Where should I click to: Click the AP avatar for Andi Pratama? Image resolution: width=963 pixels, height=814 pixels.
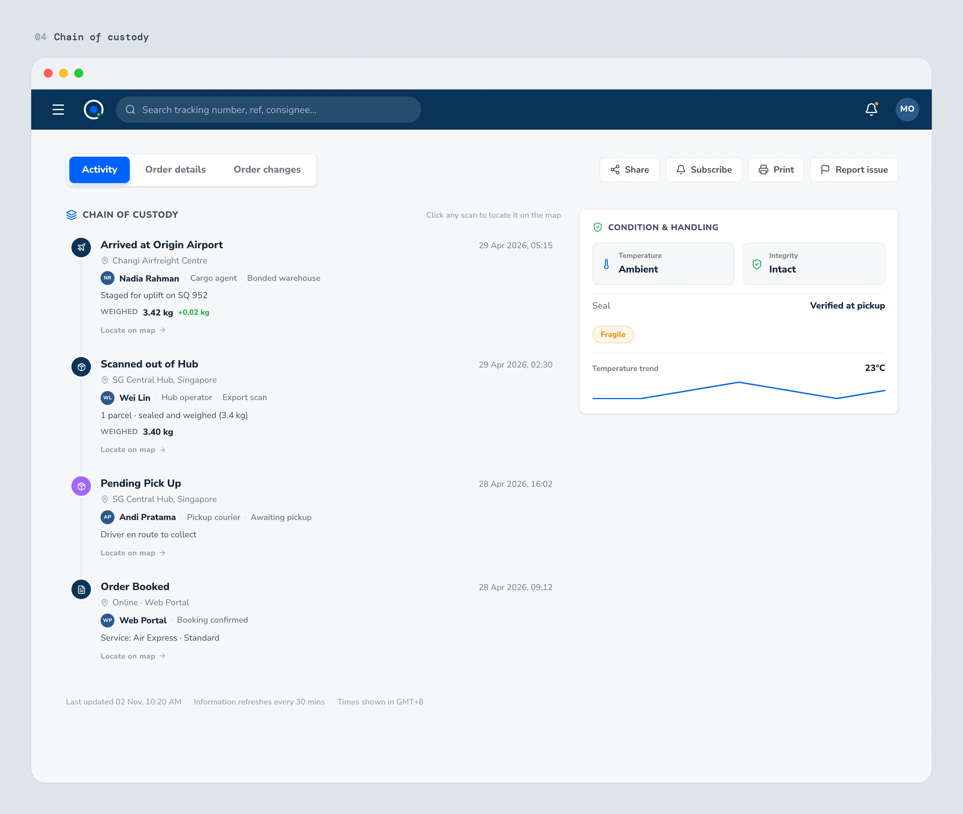(x=108, y=517)
